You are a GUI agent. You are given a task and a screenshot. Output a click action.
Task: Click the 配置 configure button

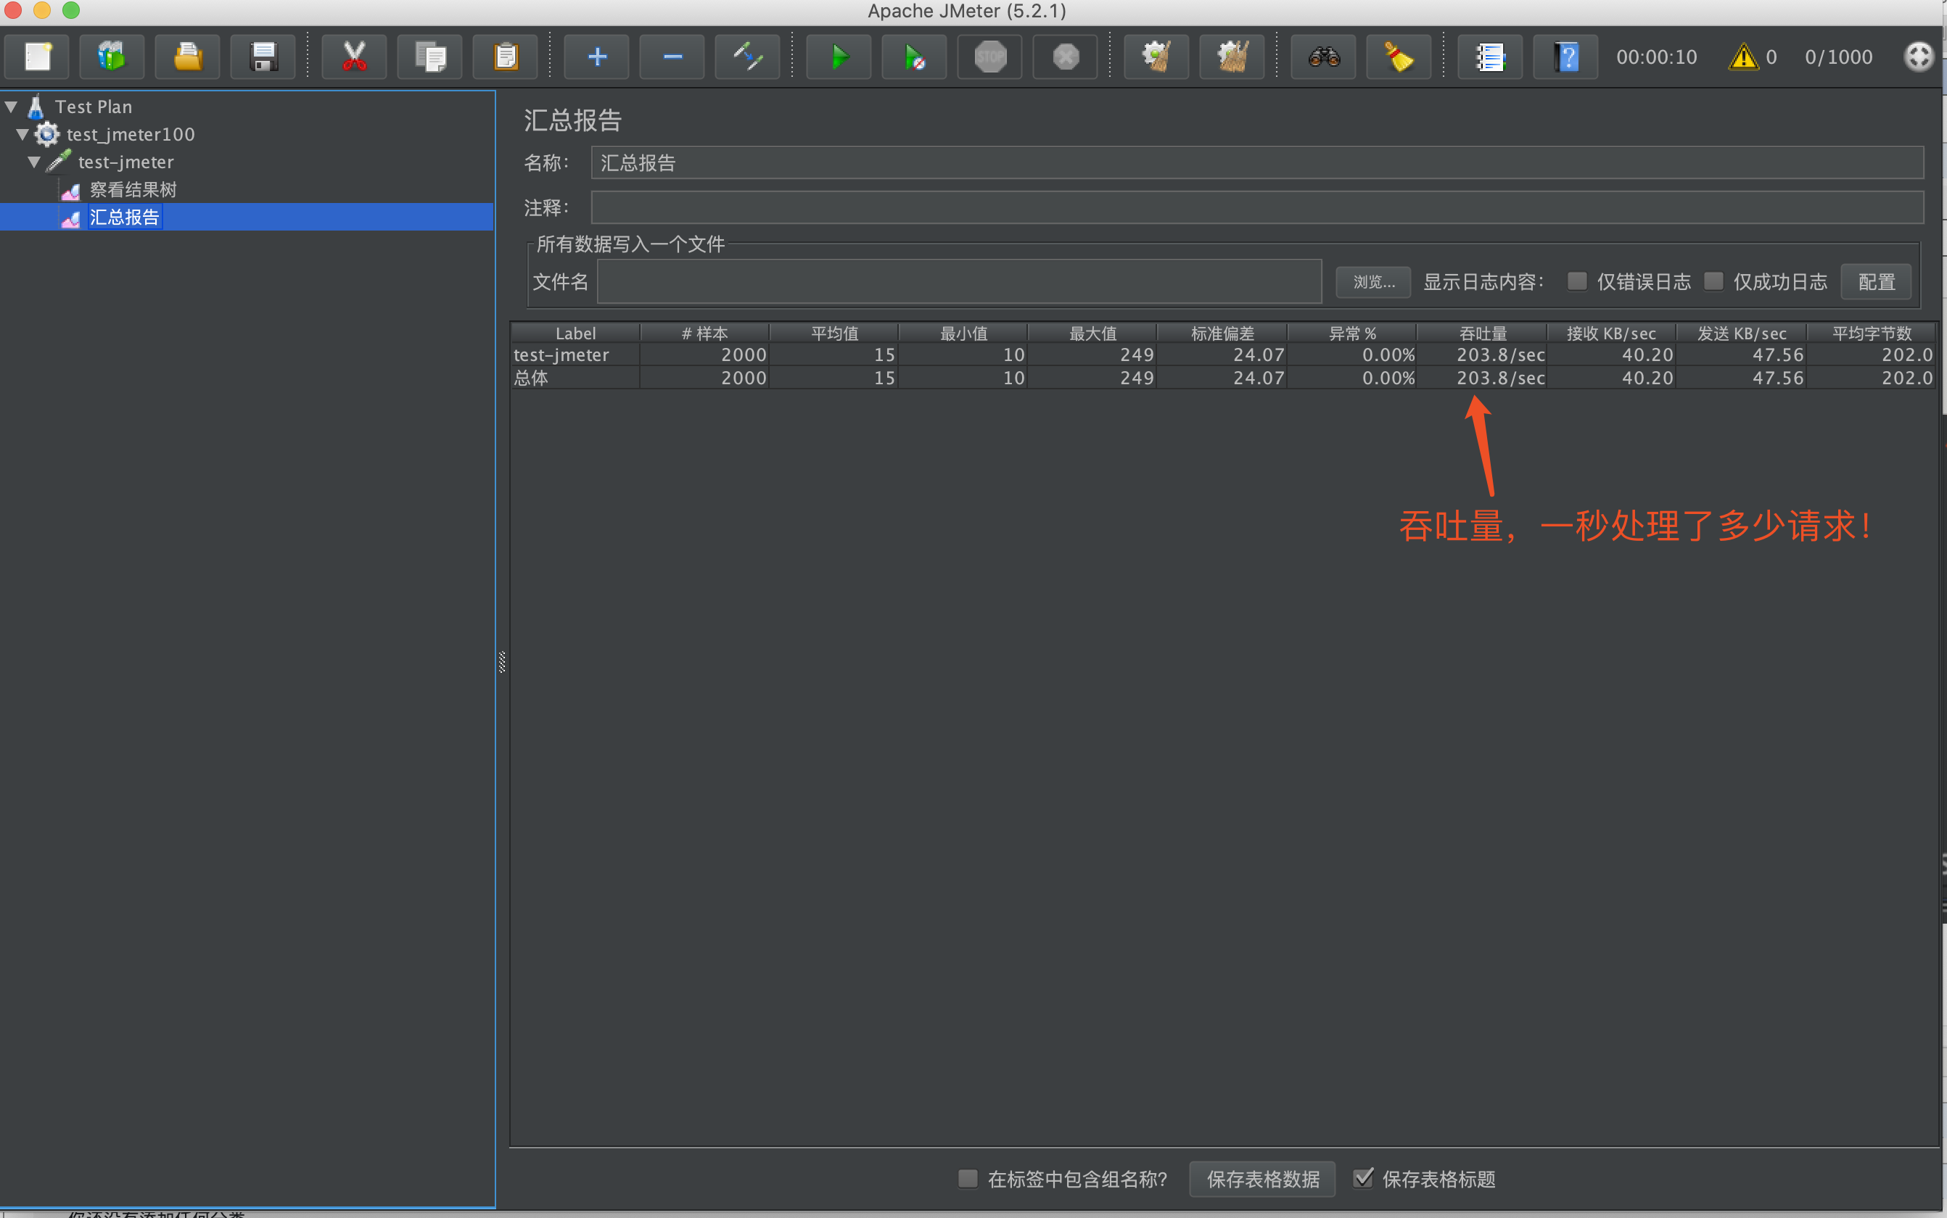pyautogui.click(x=1876, y=282)
